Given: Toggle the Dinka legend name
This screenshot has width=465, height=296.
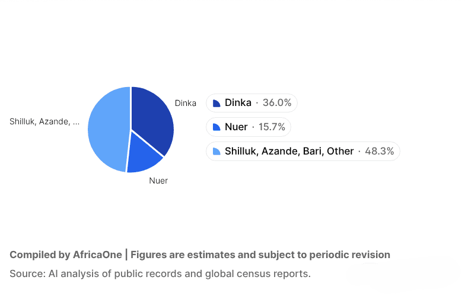Looking at the screenshot, I should coord(238,103).
